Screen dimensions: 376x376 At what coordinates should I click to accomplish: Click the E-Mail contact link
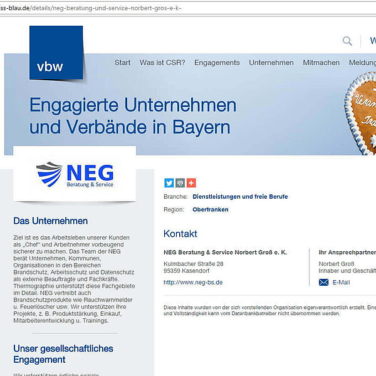point(342,282)
